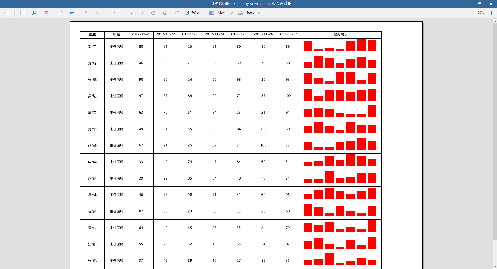Select the doctor name 汪*凯
Image resolution: width=497 pixels, height=269 pixels.
point(92,244)
